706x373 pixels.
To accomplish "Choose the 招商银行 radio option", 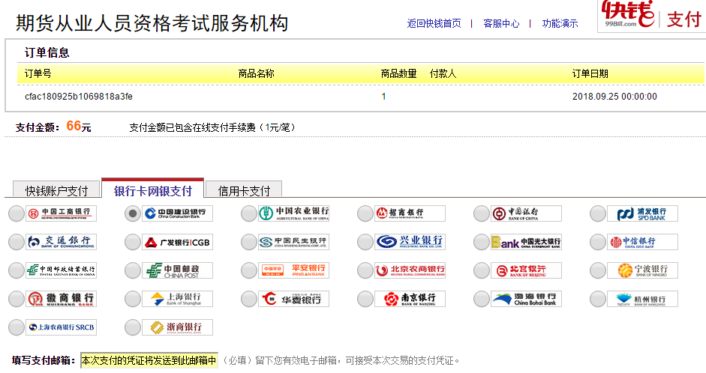I will (x=365, y=213).
